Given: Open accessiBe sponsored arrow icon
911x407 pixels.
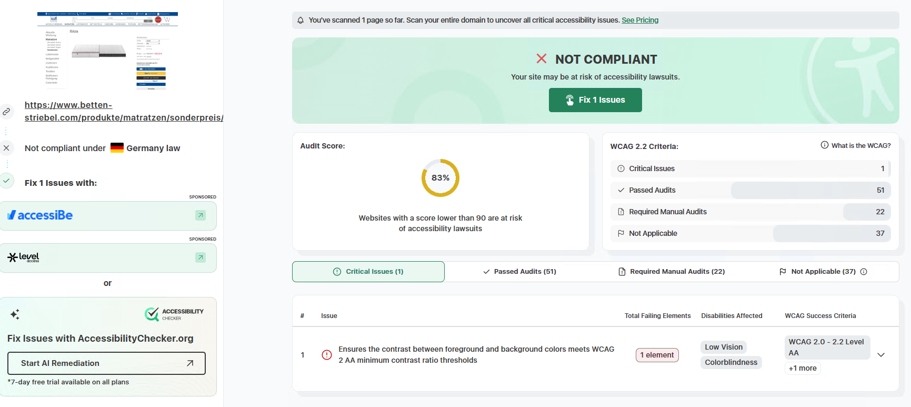Looking at the screenshot, I should coord(201,215).
